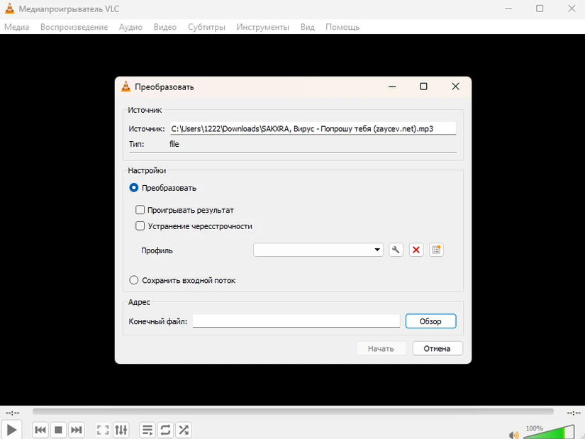
Task: Delete selected profile with red X icon
Action: (416, 250)
